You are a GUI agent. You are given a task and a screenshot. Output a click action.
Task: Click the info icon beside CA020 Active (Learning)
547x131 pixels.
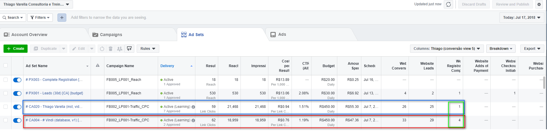[x=193, y=107]
